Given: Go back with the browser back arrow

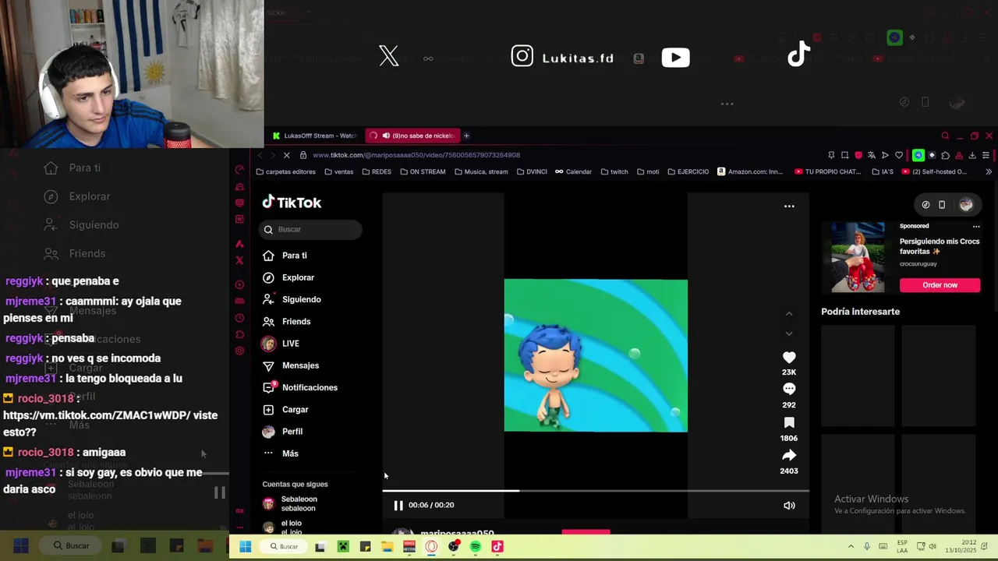Looking at the screenshot, I should pos(260,155).
